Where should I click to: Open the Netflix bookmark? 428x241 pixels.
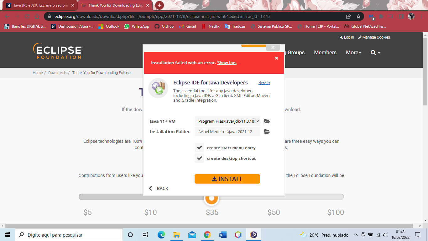click(211, 26)
